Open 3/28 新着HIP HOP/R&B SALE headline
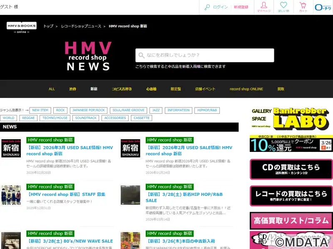The height and width of the screenshot is (249, 333). [x=184, y=198]
